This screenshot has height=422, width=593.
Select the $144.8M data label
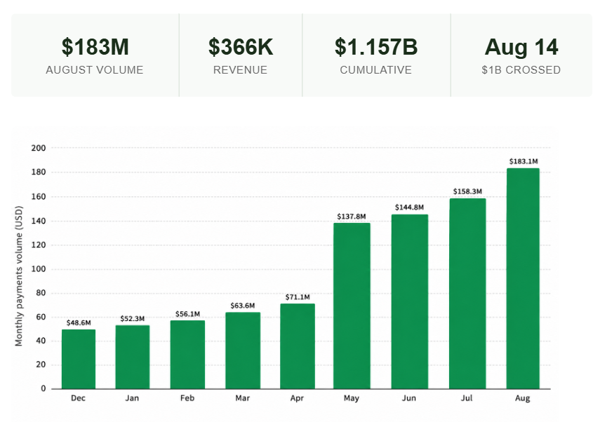coord(410,207)
